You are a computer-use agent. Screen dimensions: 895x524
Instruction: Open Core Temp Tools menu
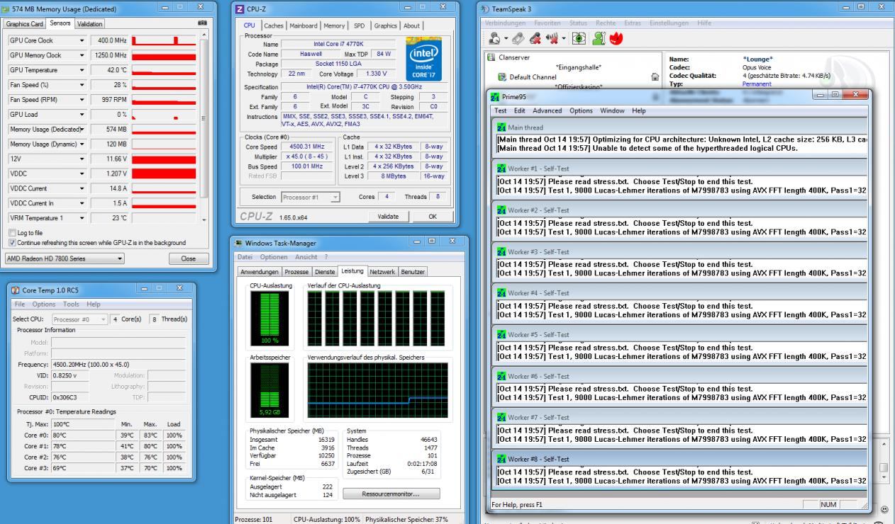pyautogui.click(x=71, y=304)
